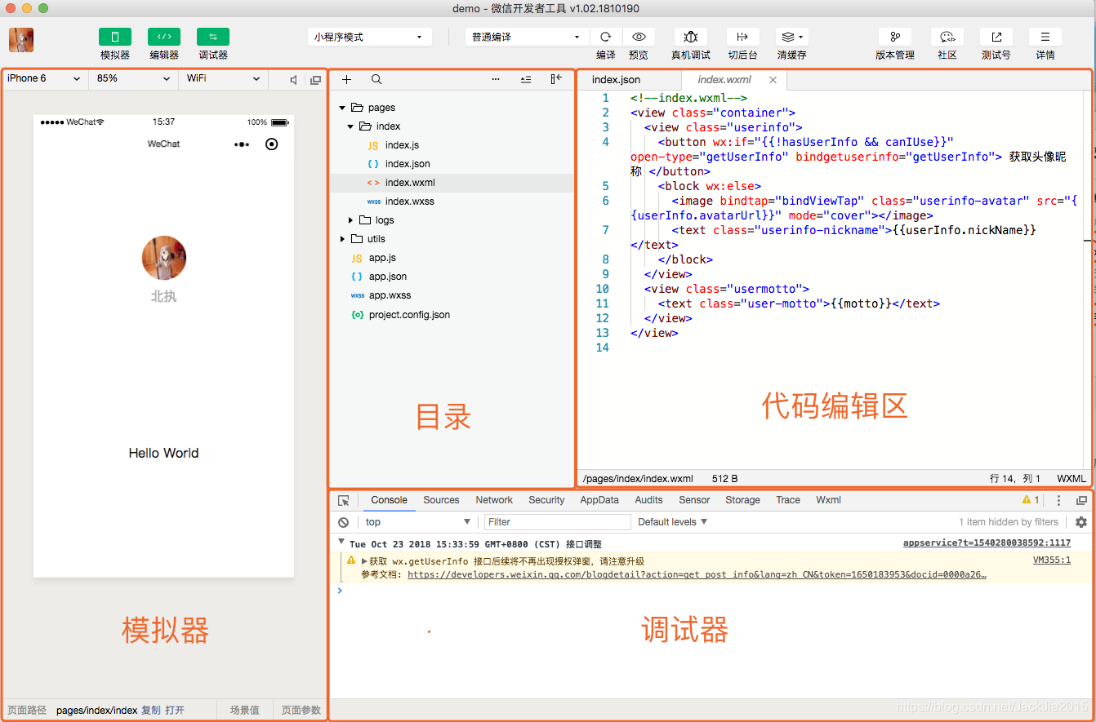
Task: Open the 小程序模式 mode dropdown
Action: point(370,37)
